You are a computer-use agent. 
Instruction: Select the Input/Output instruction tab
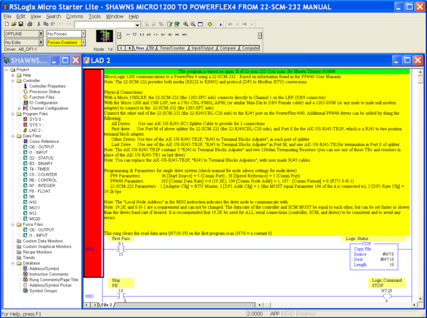[204, 48]
